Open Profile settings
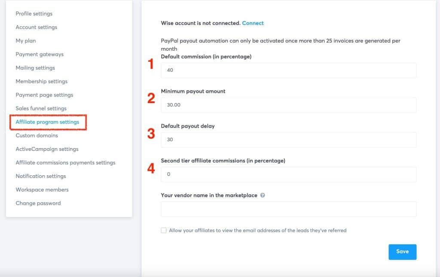Image resolution: width=440 pixels, height=277 pixels. click(34, 13)
